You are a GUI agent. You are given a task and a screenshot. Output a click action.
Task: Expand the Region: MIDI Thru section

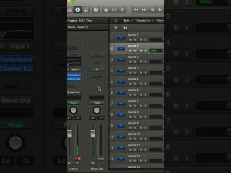tap(88, 21)
